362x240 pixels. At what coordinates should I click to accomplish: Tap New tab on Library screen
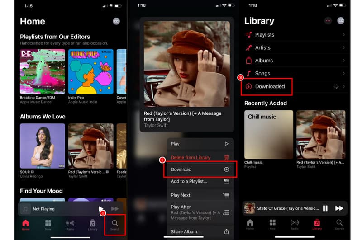(272, 225)
